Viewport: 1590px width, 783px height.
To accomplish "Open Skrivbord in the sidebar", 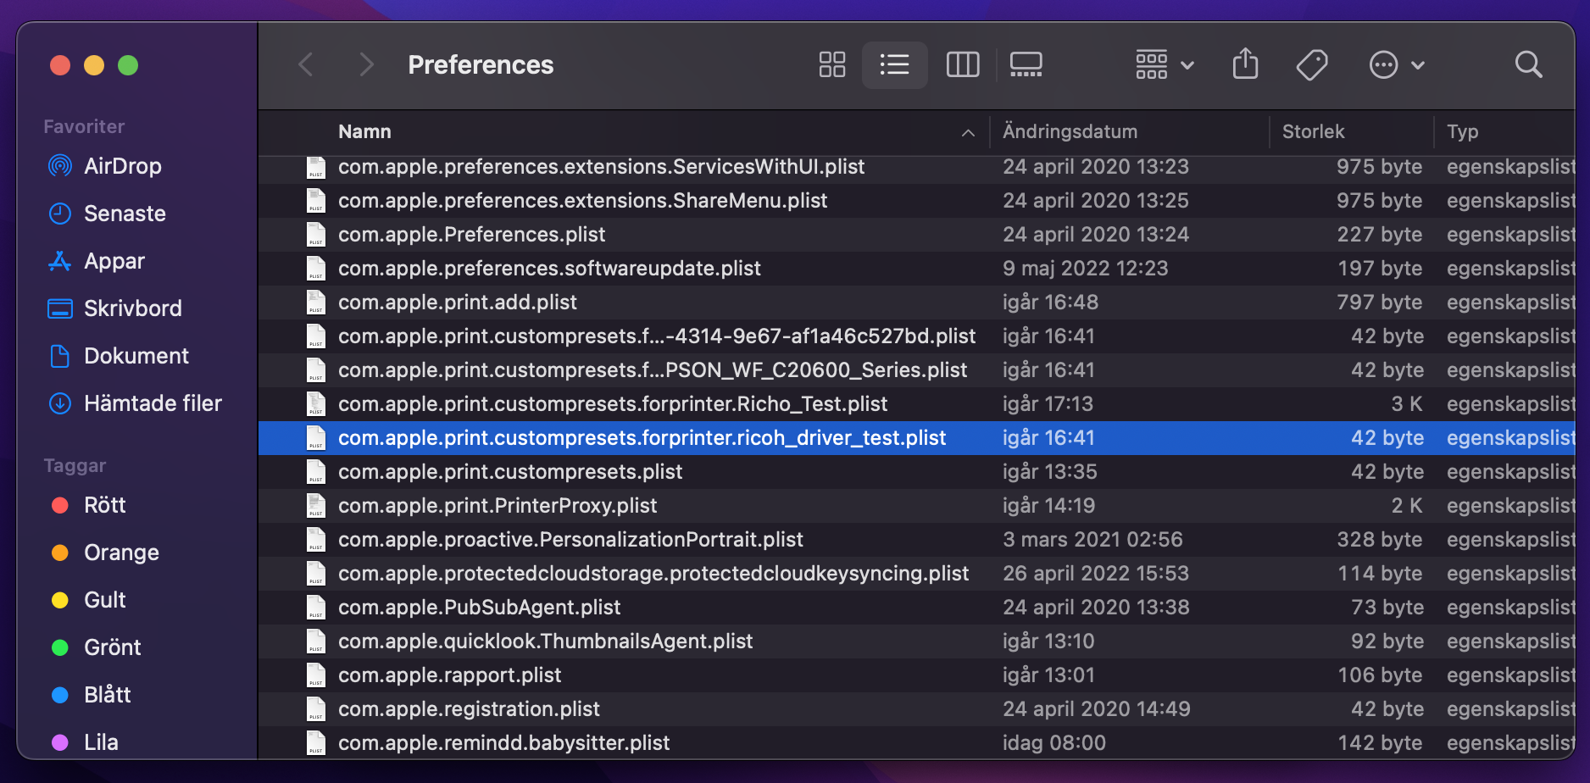I will tap(132, 308).
